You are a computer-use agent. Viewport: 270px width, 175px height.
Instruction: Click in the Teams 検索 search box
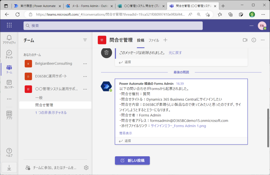coord(113,26)
